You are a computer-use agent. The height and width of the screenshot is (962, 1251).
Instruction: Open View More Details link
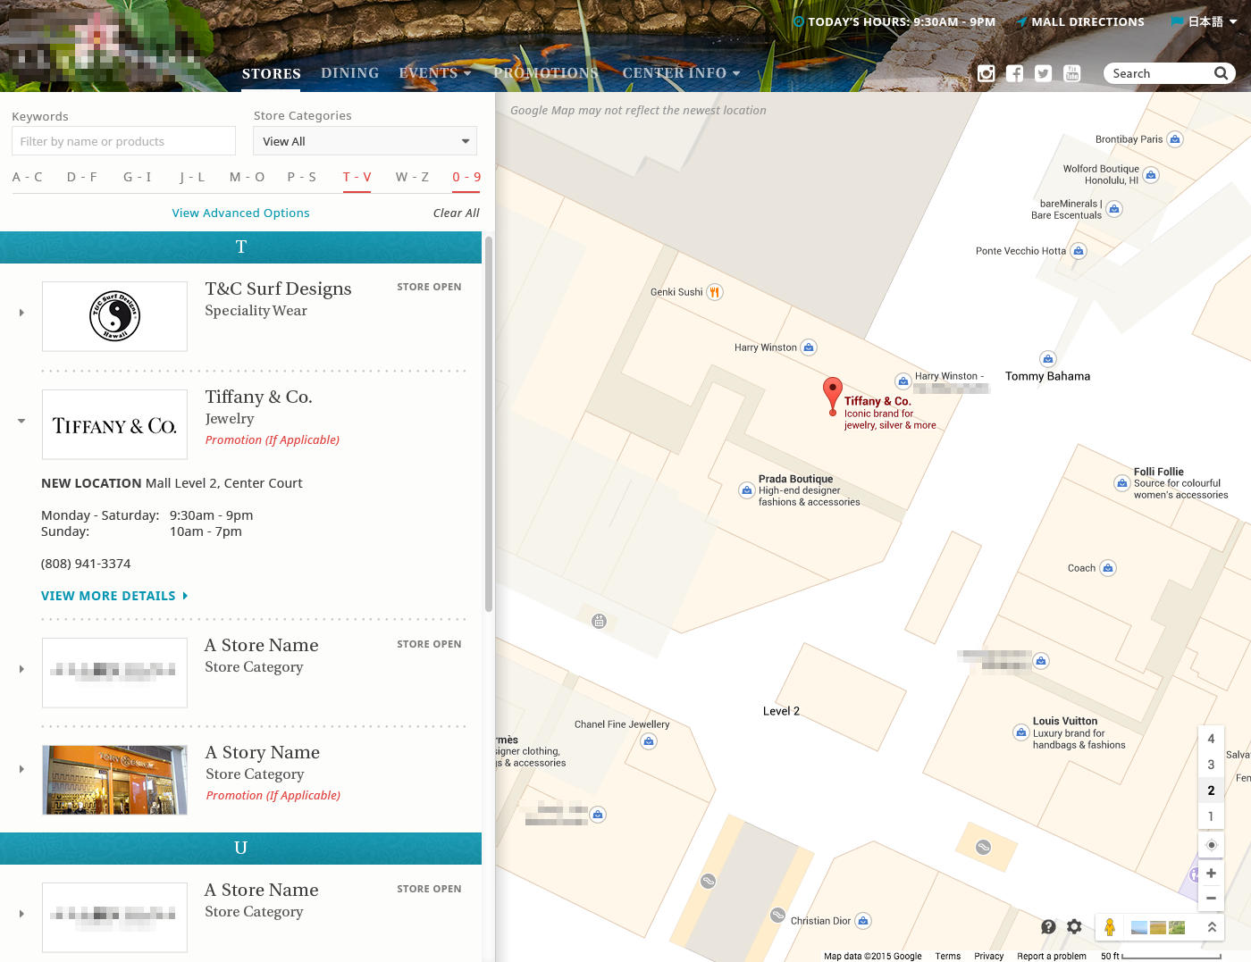[x=114, y=596]
